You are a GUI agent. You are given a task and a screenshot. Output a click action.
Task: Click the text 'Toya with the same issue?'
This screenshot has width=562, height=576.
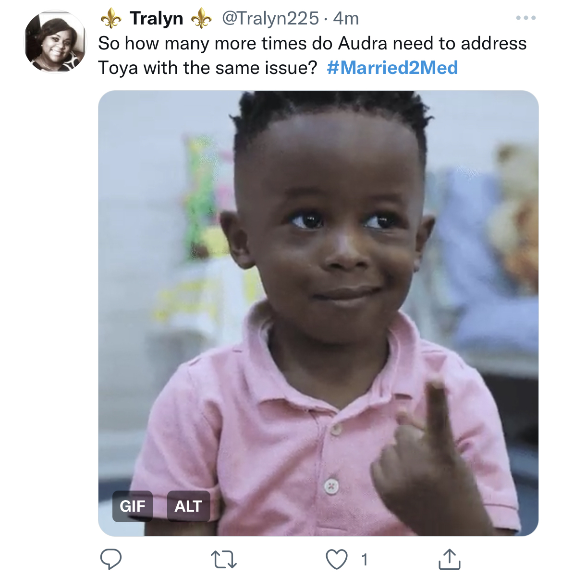pos(208,68)
